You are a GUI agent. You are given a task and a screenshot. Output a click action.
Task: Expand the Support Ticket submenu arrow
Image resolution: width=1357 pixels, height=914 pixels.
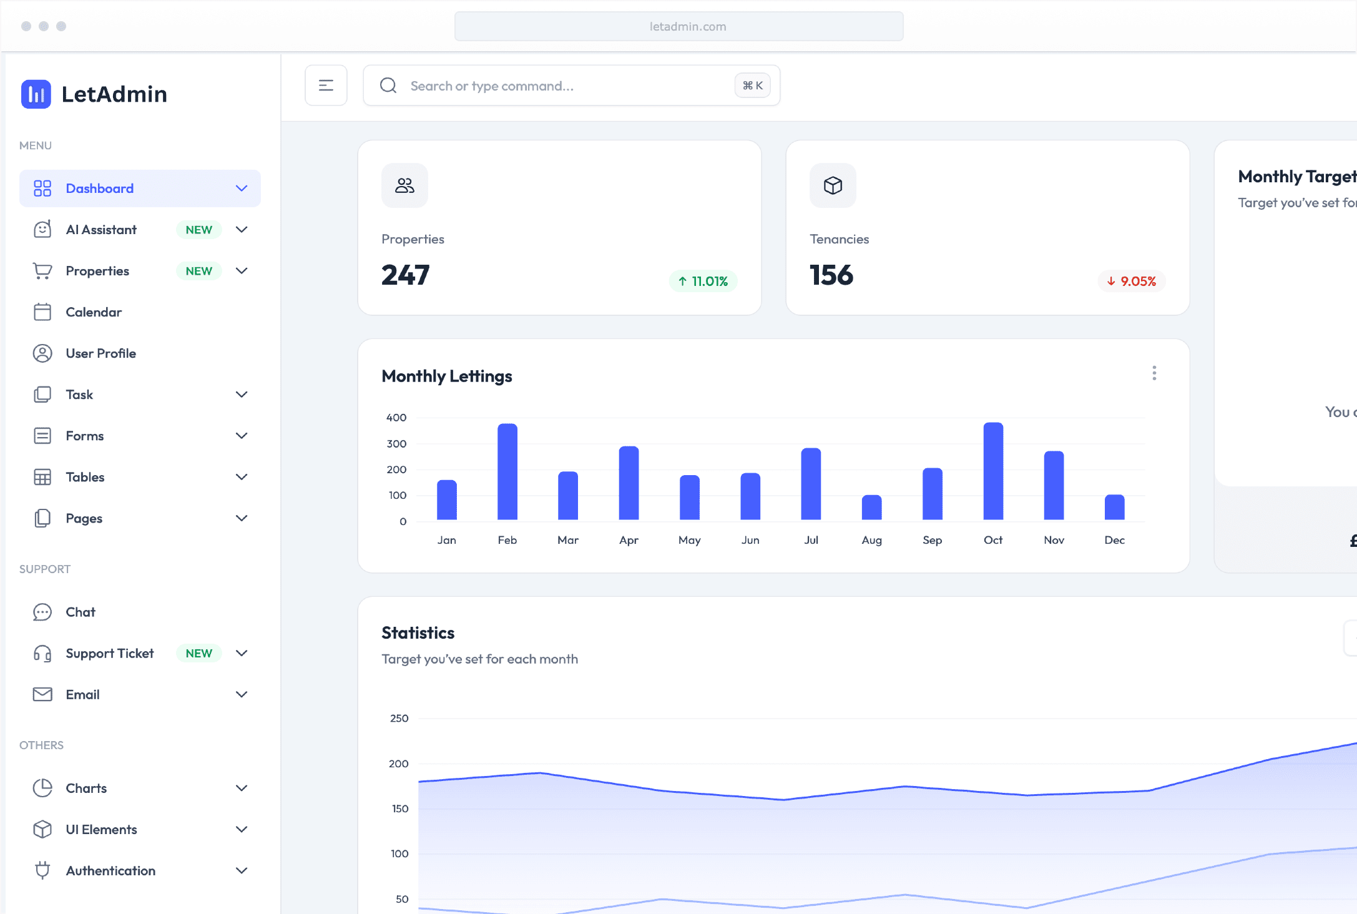pos(242,653)
